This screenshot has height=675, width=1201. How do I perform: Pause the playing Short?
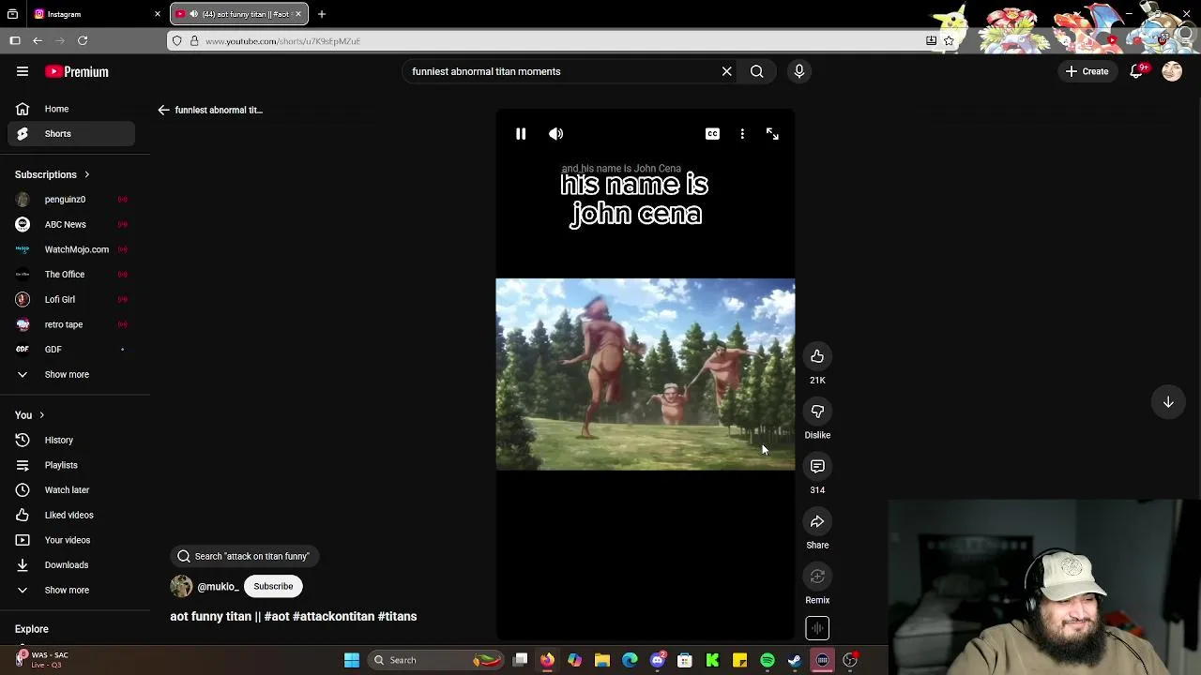521,134
